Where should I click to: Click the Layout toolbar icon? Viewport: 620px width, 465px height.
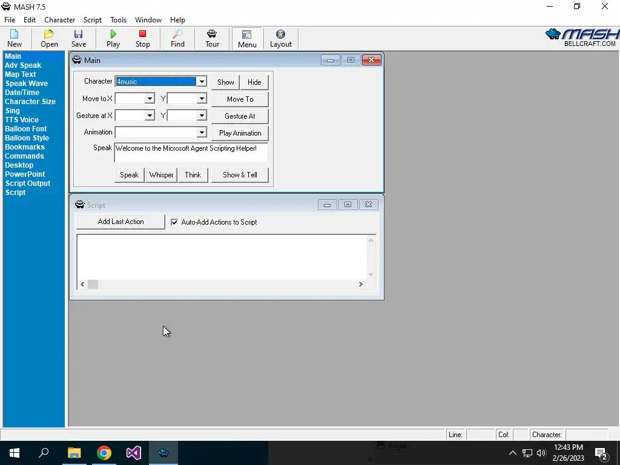coord(281,38)
